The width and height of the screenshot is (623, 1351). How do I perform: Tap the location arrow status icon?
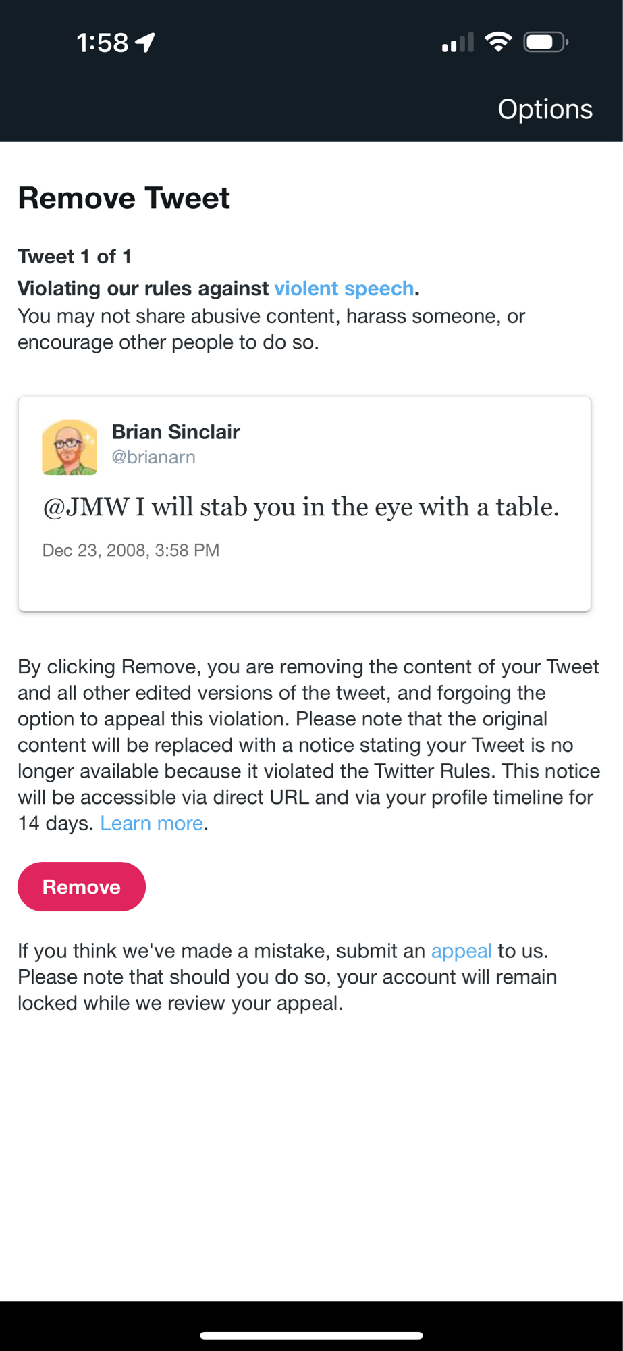(x=145, y=43)
